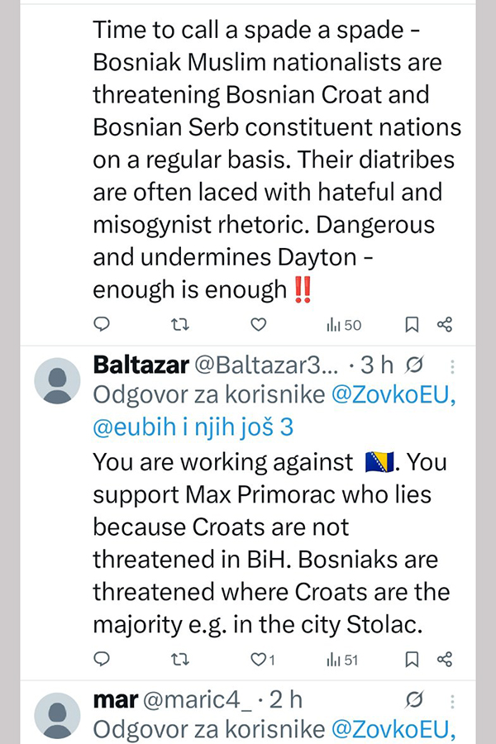Screen dimensions: 496x744
Task: Open more options menu on mar's tweet
Action: (x=453, y=701)
